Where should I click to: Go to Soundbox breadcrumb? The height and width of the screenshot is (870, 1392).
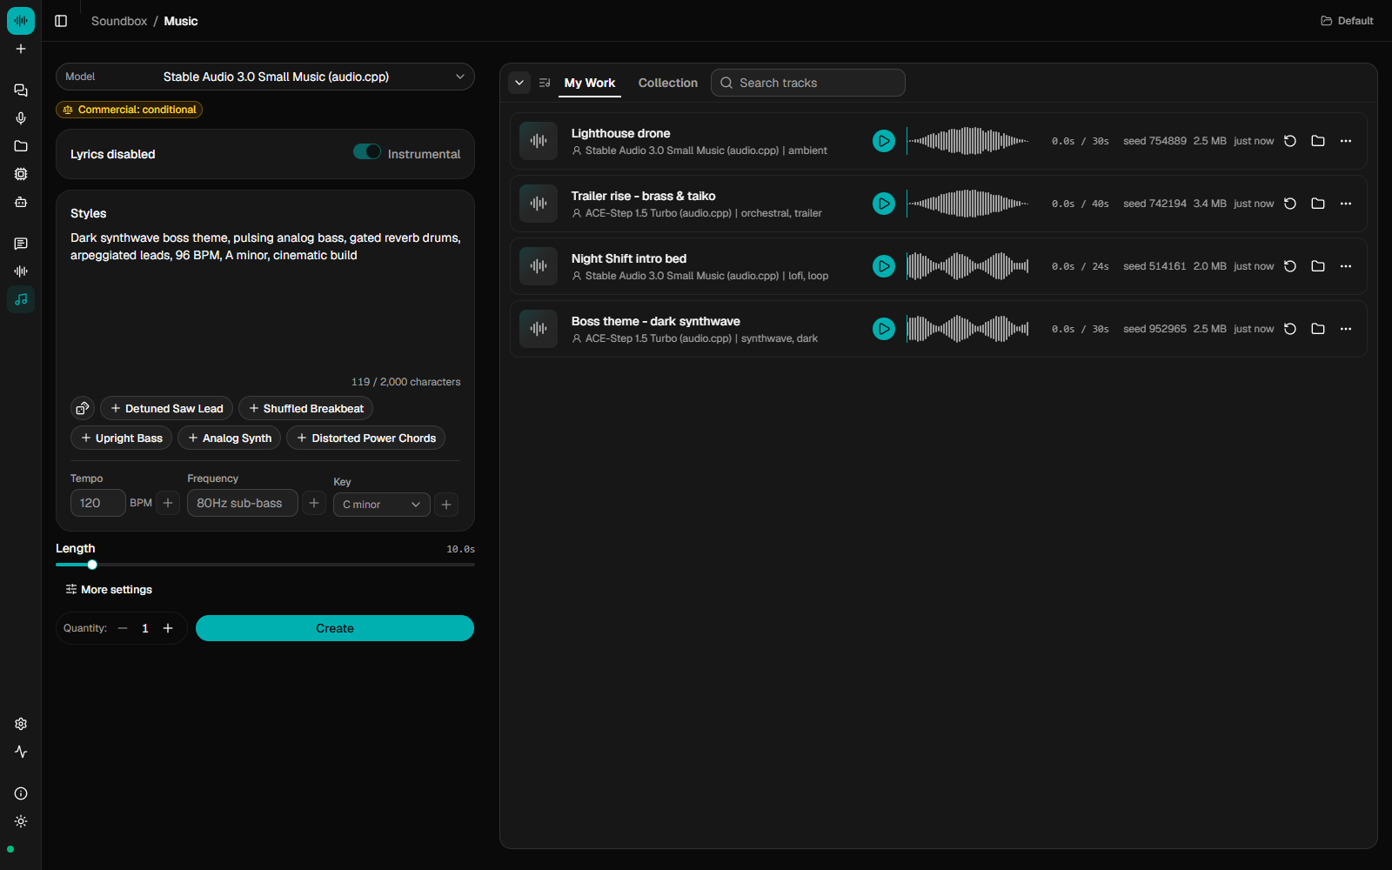coord(119,21)
